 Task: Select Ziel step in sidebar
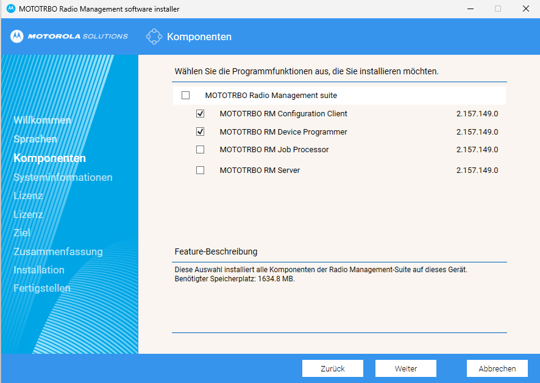(22, 233)
